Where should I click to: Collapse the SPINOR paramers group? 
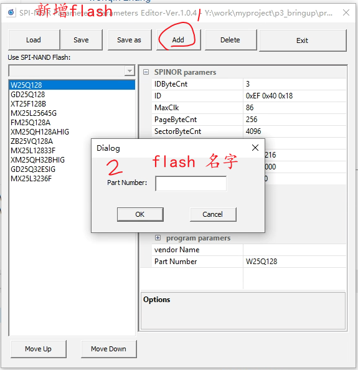(x=146, y=72)
